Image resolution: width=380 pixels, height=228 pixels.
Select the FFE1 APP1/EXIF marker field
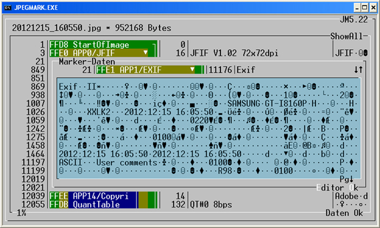[x=150, y=70]
